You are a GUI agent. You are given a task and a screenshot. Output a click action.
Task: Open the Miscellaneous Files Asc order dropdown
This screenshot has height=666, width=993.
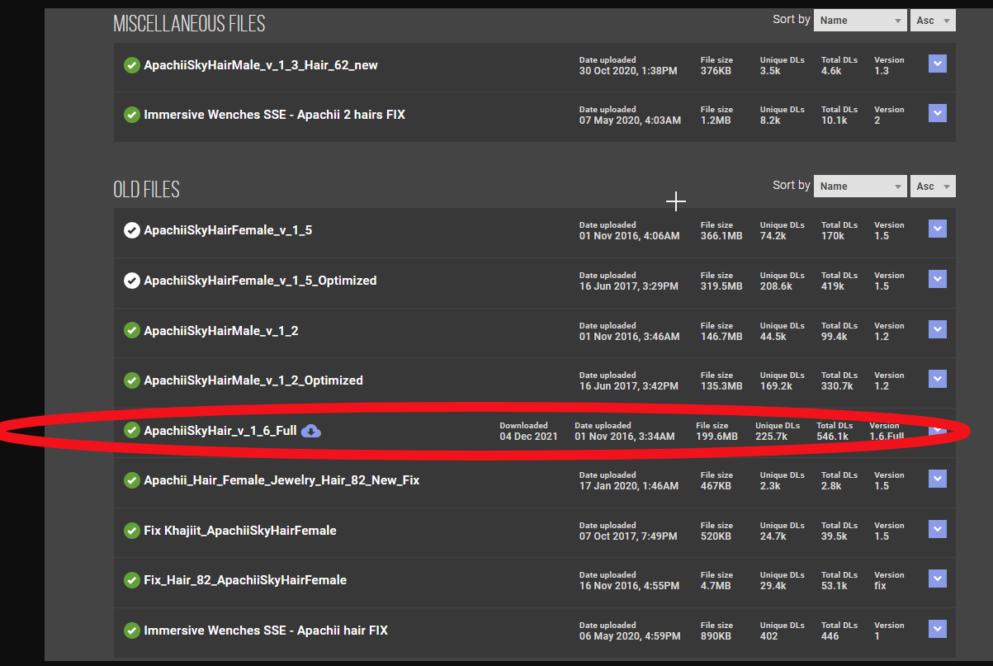933,21
